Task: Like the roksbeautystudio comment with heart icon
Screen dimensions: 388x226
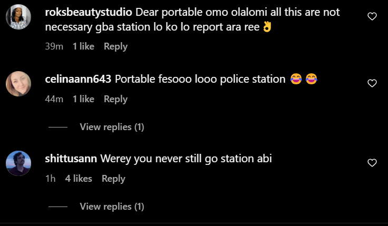Action: 372,17
